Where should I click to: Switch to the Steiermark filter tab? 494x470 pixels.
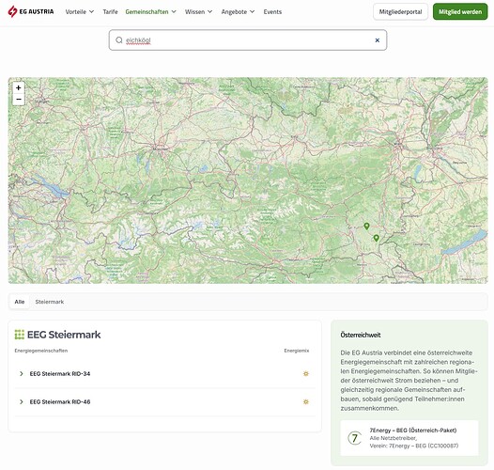pyautogui.click(x=50, y=302)
